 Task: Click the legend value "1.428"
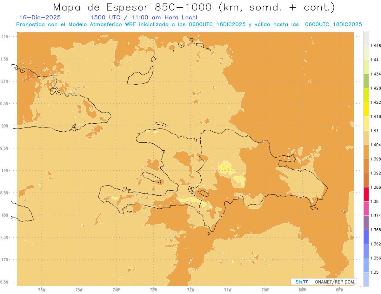point(376,88)
